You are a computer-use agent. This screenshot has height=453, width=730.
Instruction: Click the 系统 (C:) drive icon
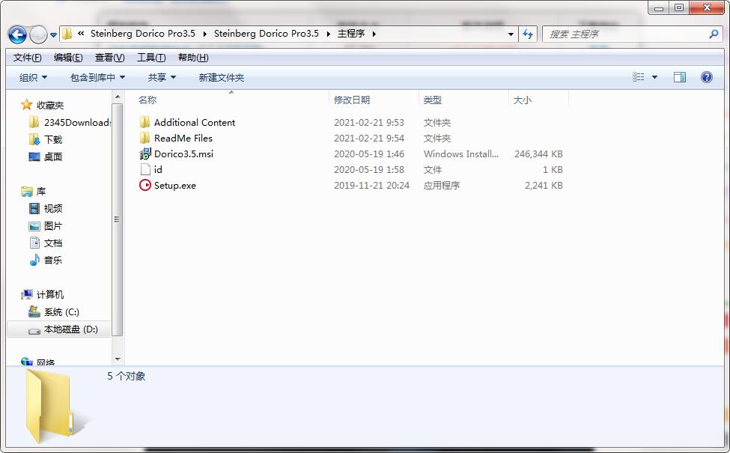coord(34,311)
